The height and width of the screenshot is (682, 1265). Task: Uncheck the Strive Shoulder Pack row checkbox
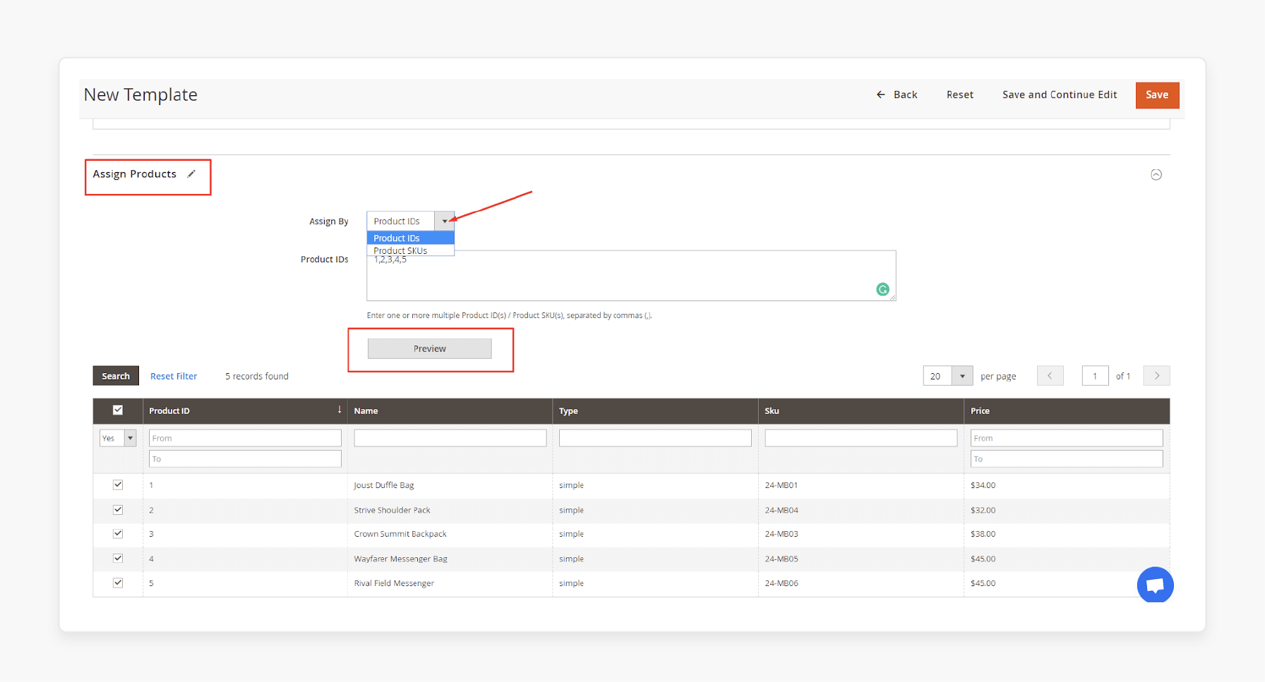[118, 509]
